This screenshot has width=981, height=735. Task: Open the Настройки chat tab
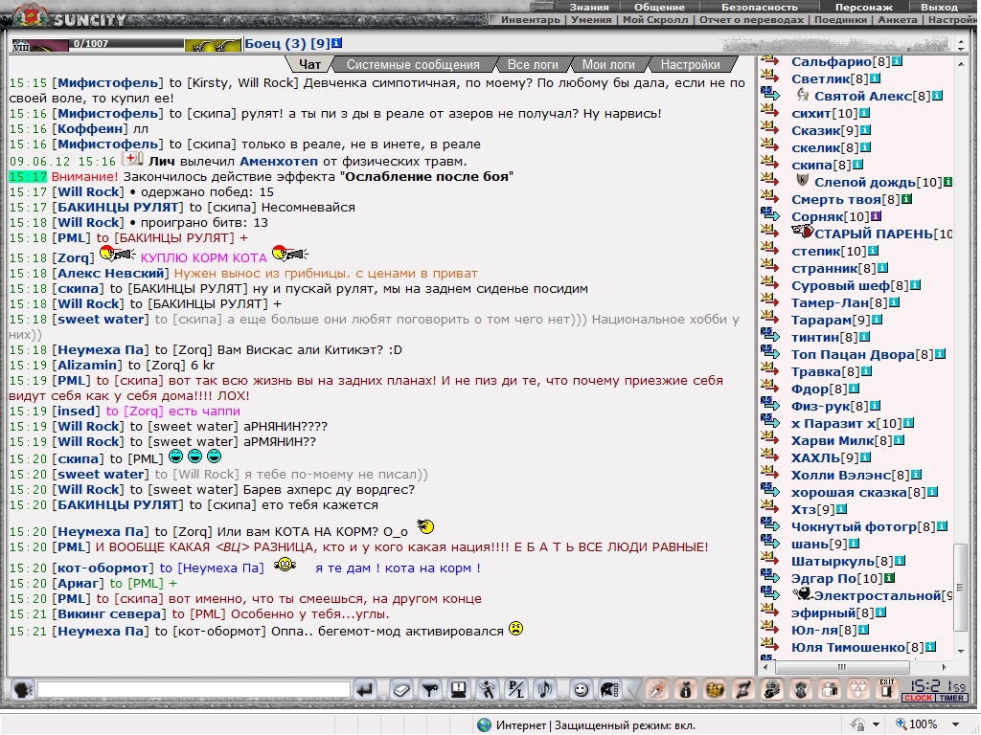tap(690, 64)
